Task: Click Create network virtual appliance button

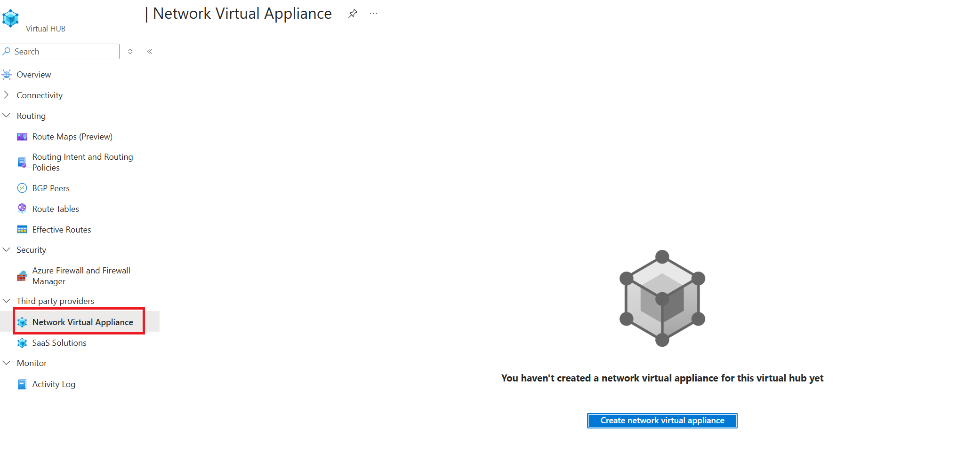Action: coord(662,420)
